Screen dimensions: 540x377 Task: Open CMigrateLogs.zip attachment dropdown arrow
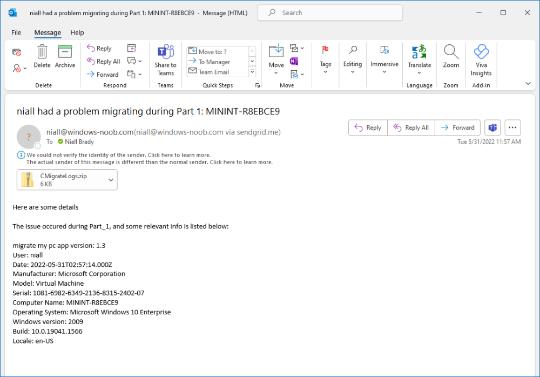click(111, 180)
